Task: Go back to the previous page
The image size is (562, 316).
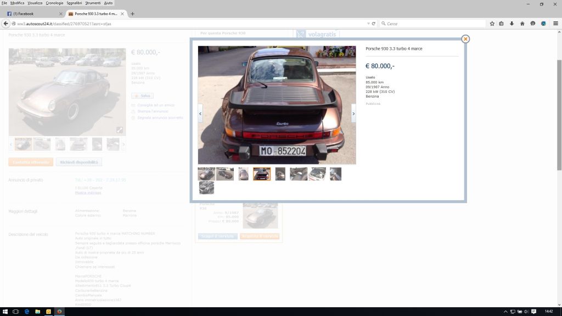Action: pyautogui.click(x=5, y=24)
